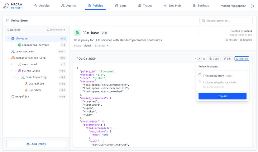
Task: Choose the Include inheritance chain radio option
Action: [x=200, y=82]
